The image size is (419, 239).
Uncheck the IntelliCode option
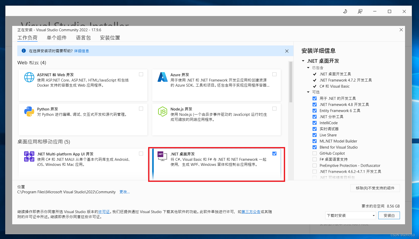pyautogui.click(x=315, y=123)
